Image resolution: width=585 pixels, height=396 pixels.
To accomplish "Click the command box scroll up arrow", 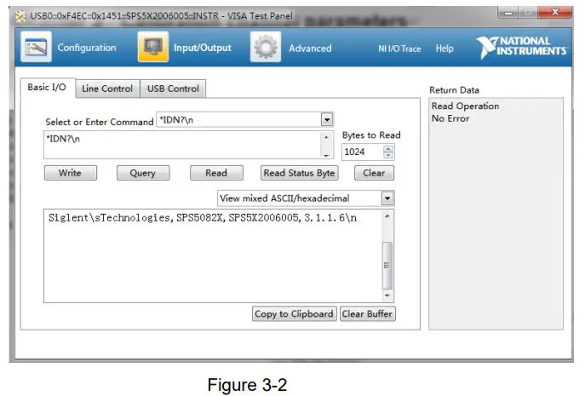I will tap(326, 137).
